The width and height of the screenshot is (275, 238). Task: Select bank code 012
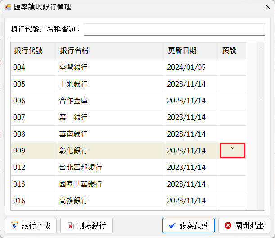click(x=19, y=167)
